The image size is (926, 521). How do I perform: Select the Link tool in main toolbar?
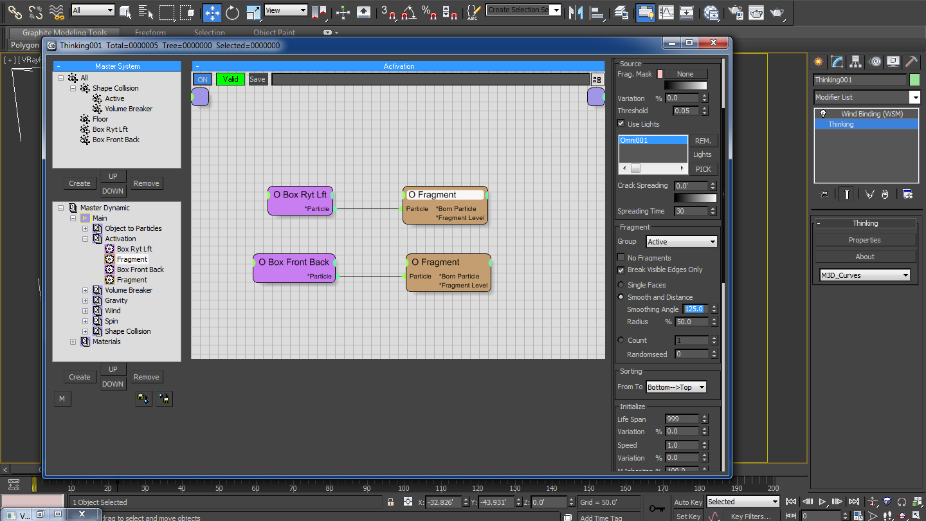point(14,12)
